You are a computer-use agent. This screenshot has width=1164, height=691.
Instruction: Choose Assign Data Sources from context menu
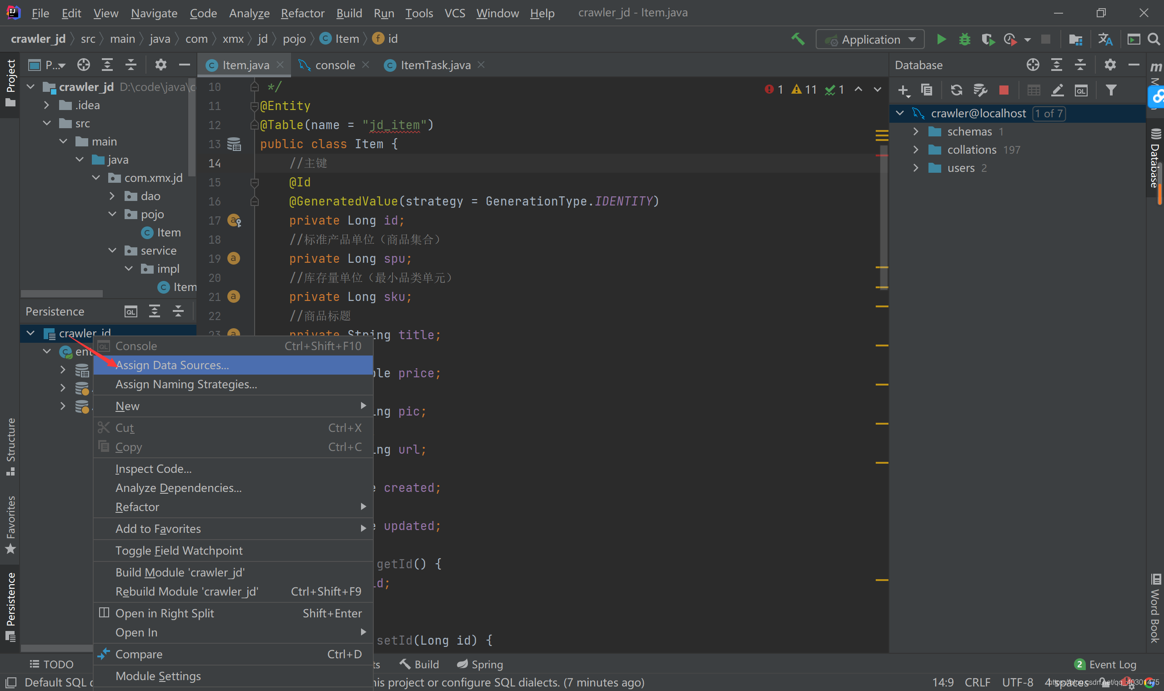click(x=172, y=365)
